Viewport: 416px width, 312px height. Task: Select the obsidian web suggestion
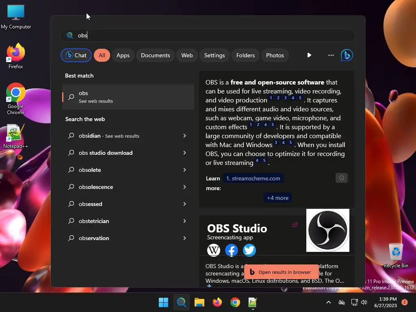tap(128, 136)
